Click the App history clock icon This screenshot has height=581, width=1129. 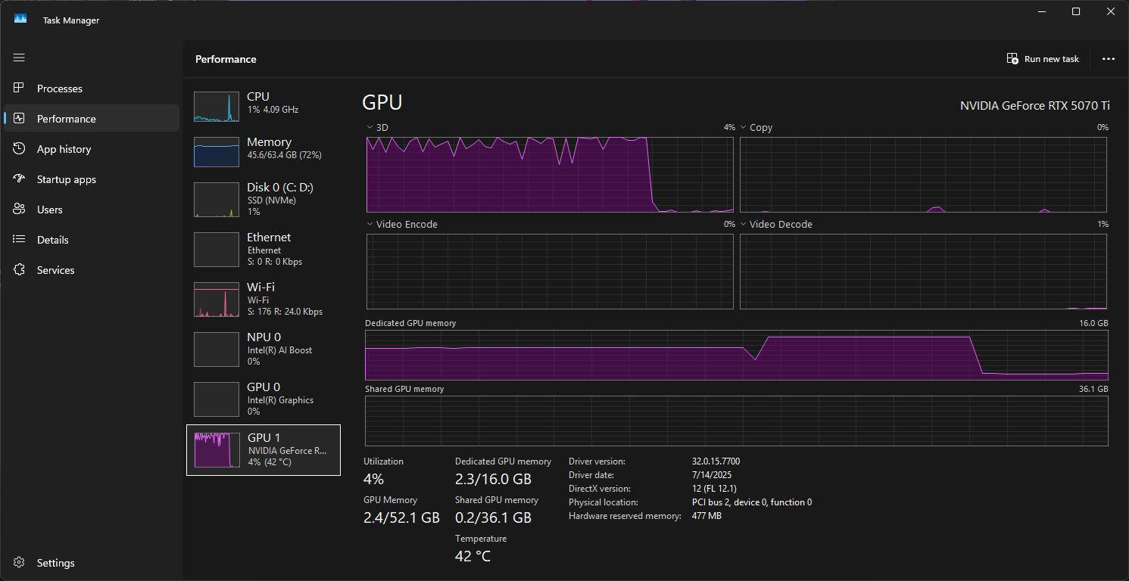pos(20,149)
